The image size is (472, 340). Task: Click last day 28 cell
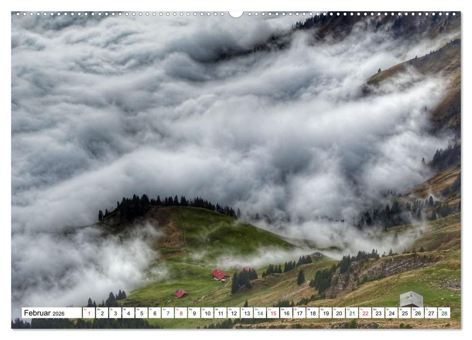point(444,313)
